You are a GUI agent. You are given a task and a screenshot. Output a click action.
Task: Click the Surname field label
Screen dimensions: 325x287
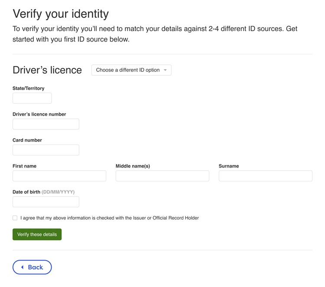click(229, 166)
